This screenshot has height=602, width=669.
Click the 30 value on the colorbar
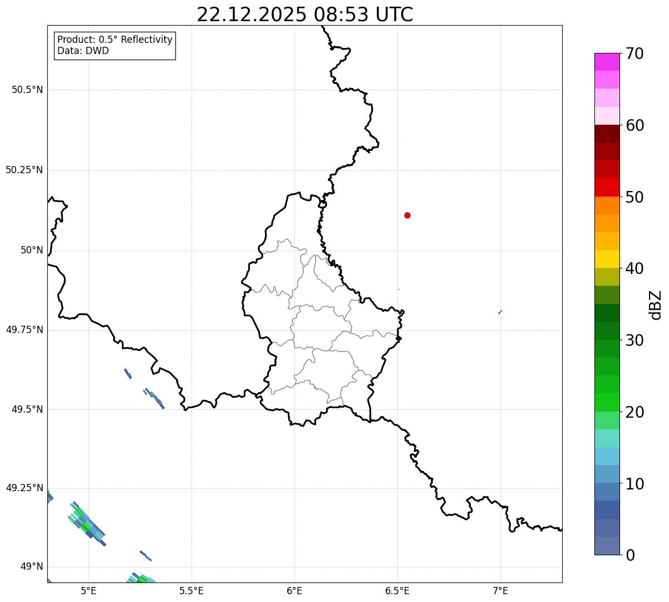(634, 340)
